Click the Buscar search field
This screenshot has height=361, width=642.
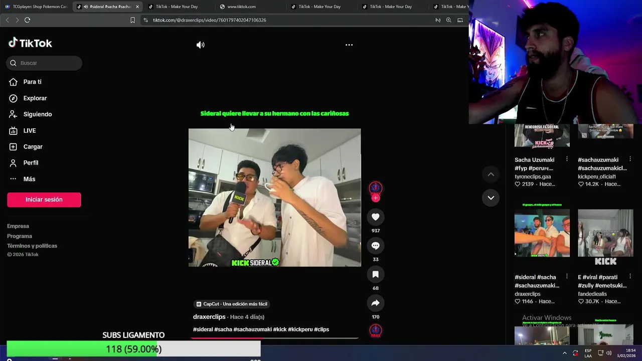coord(44,63)
